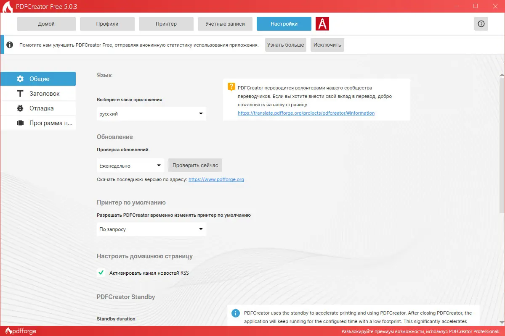This screenshot has height=336, width=505.
Task: Switch to the Профили tab
Action: click(x=107, y=24)
